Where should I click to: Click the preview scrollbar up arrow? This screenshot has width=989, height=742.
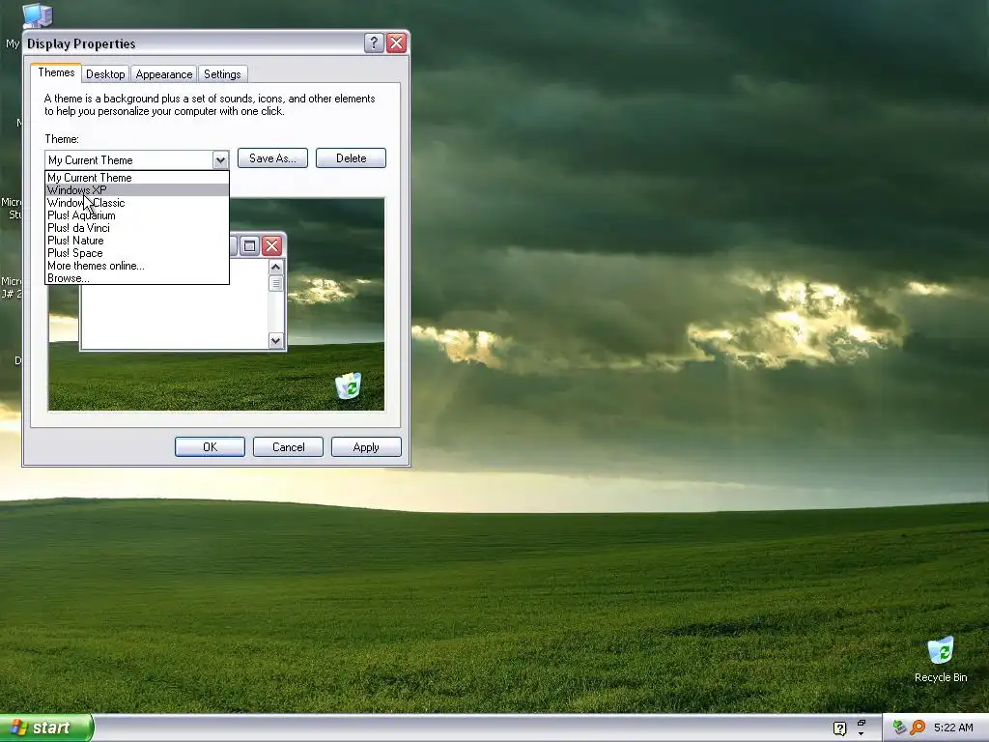click(275, 267)
